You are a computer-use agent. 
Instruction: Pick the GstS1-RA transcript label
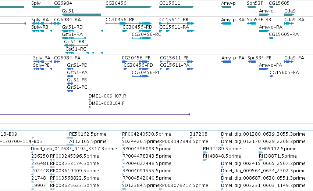72,34
